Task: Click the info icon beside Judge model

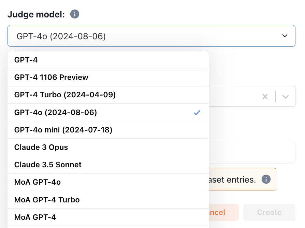Action: (x=75, y=14)
